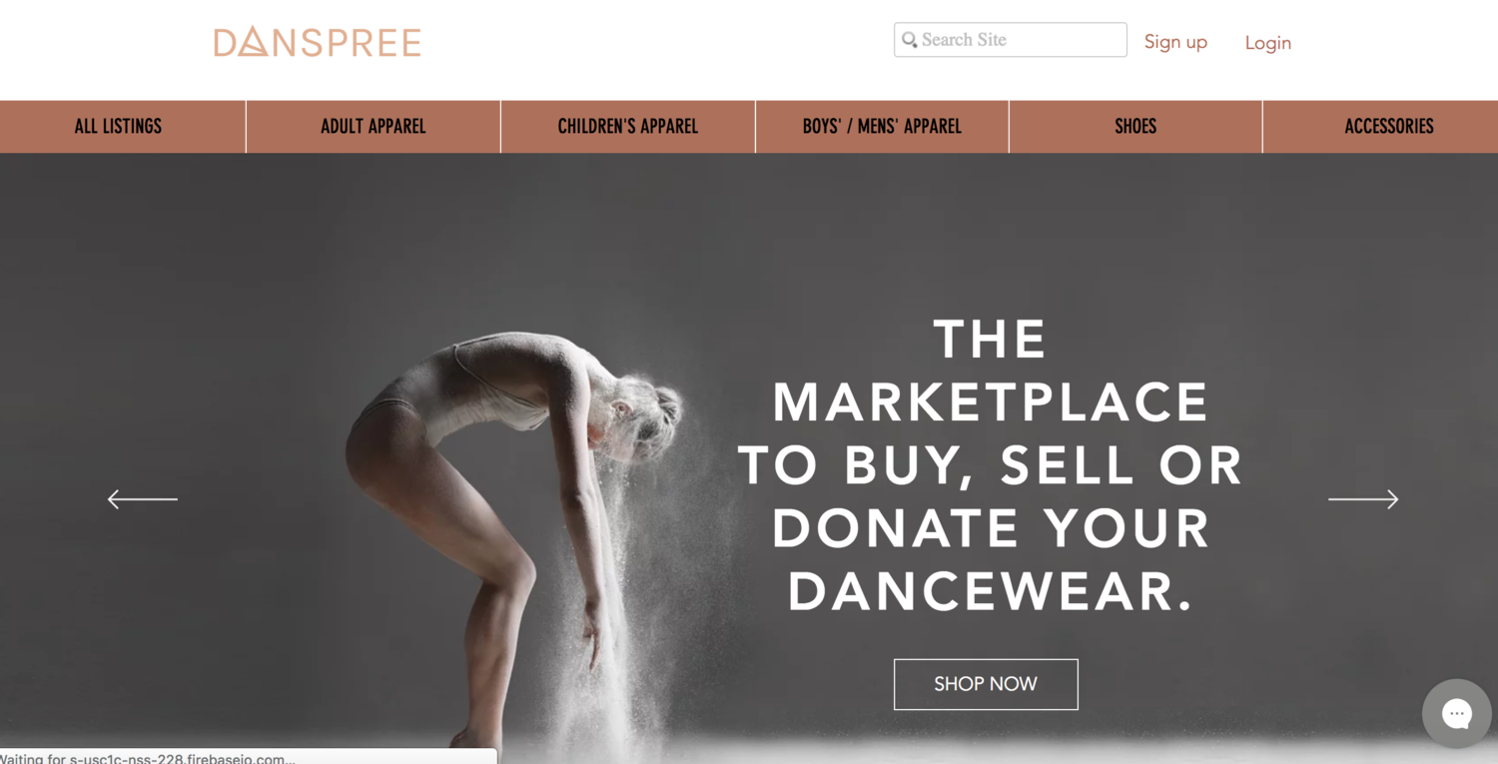Open the Sign up page
The width and height of the screenshot is (1498, 764).
tap(1175, 42)
